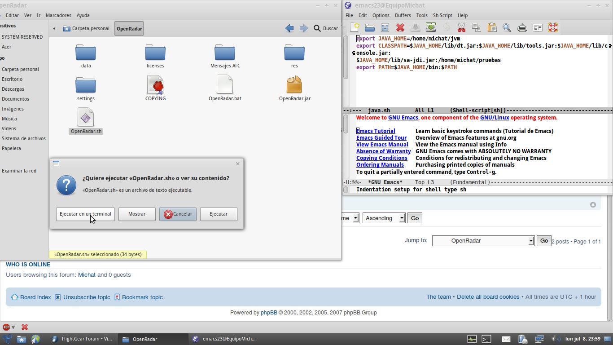Launch the web browser from the taskbar
Screen dimensions: 613x345
pyautogui.click(x=35, y=339)
